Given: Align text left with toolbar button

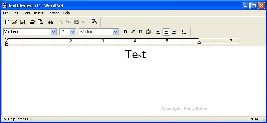Looking at the screenshot, I should 158,32.
